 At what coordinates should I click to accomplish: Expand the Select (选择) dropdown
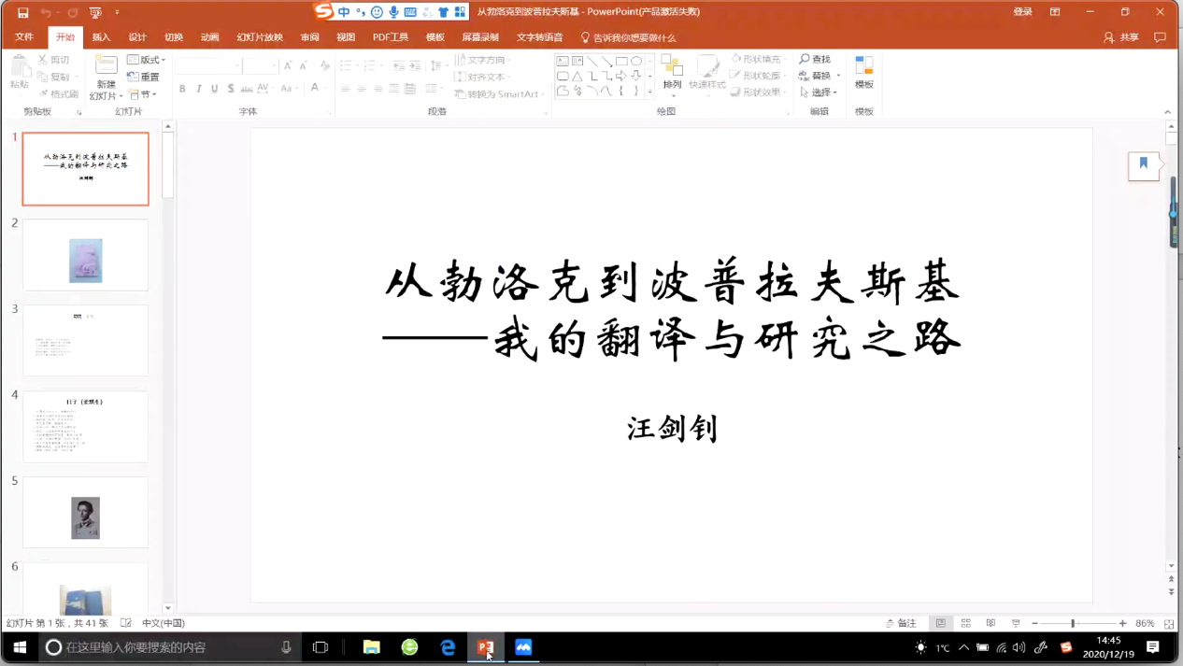820,92
